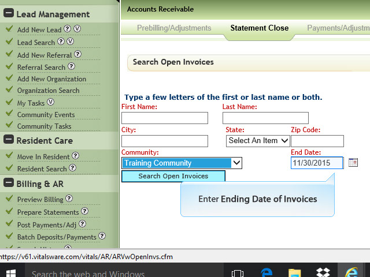Select the Statement Close tab

point(259,28)
